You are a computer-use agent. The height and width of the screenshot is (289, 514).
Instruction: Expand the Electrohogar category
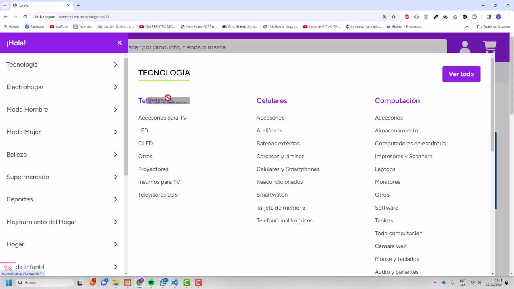point(115,87)
